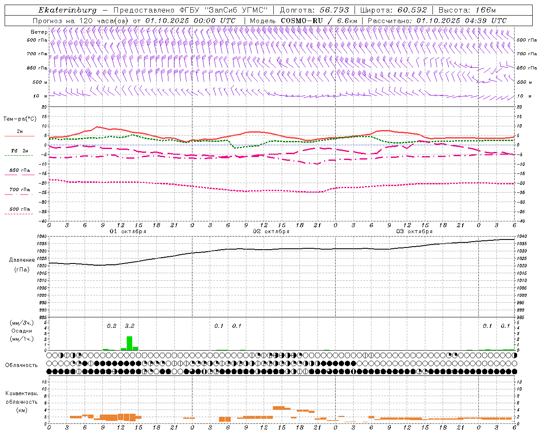Select the 0.2 precipitation amount label

pos(112,326)
